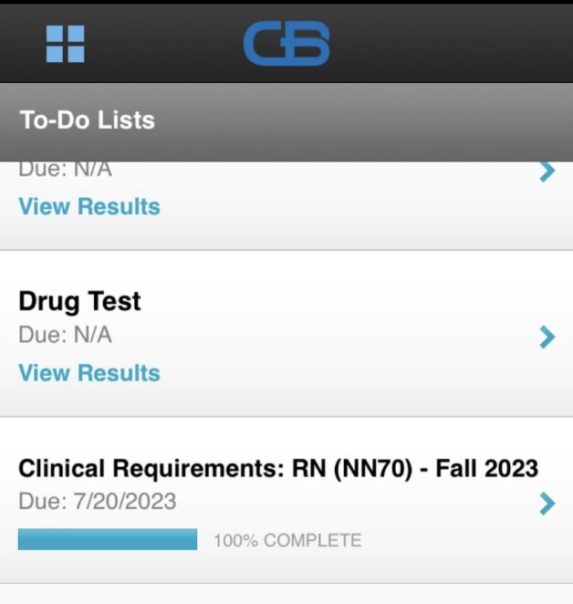The height and width of the screenshot is (604, 573).
Task: Click empty navigation bar right of CB logo
Action: click(447, 44)
